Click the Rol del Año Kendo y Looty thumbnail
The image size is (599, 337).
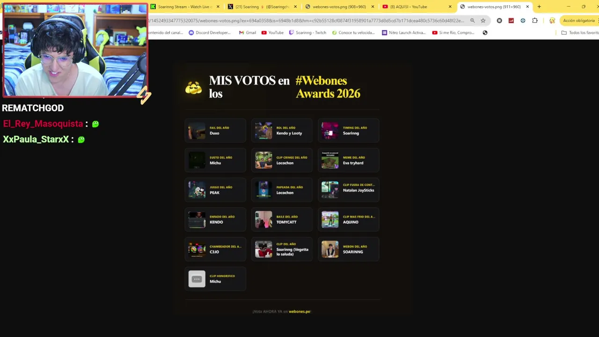[x=263, y=131]
